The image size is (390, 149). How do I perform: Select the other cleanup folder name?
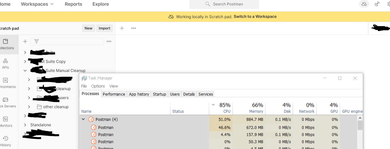point(56,107)
